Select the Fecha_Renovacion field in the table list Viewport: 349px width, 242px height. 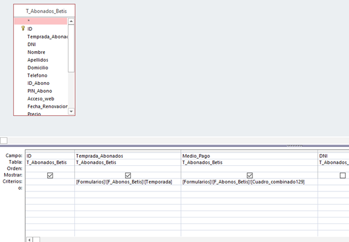point(48,106)
